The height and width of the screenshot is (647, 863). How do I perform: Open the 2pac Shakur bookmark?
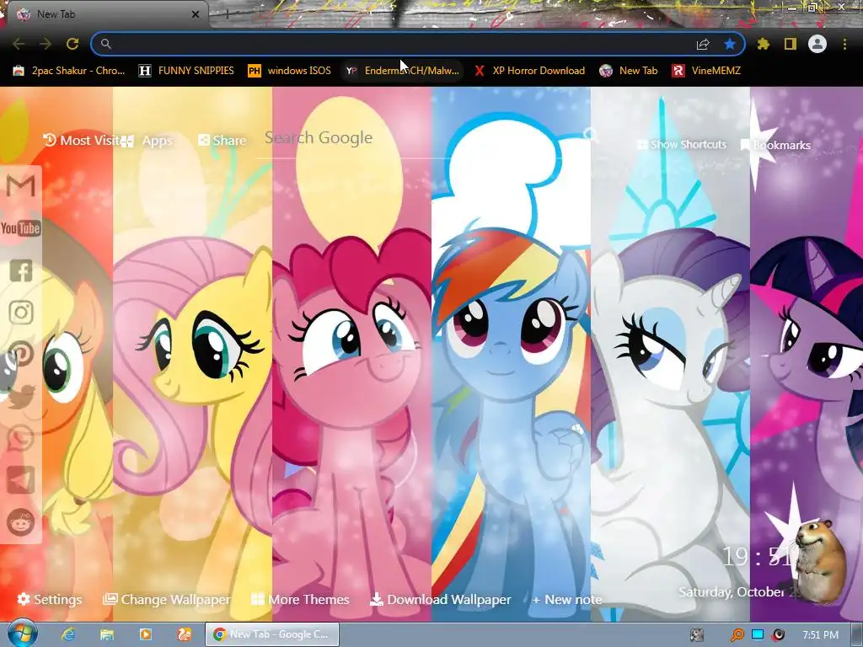click(x=69, y=71)
